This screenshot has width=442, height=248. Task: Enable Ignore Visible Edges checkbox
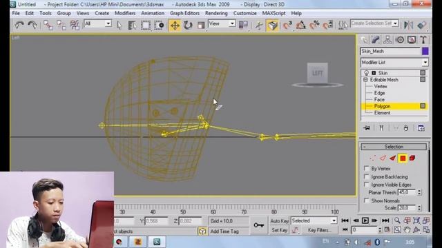point(366,185)
